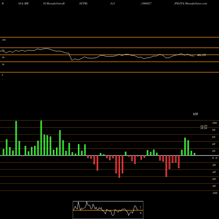The width and height of the screenshot is (219, 219).
Task: Click the '(PILITA) MunafaSutra.com' title text
Action: tap(191, 4)
